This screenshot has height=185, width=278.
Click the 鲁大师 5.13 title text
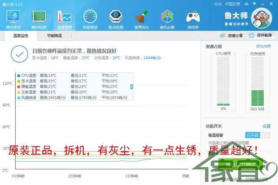pyautogui.click(x=13, y=4)
